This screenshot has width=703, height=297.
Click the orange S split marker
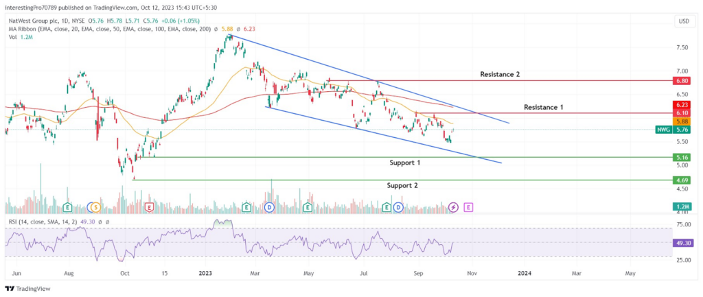tap(95, 207)
